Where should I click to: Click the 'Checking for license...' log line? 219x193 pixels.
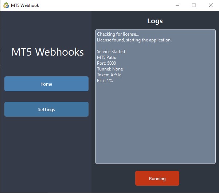pyautogui.click(x=118, y=34)
